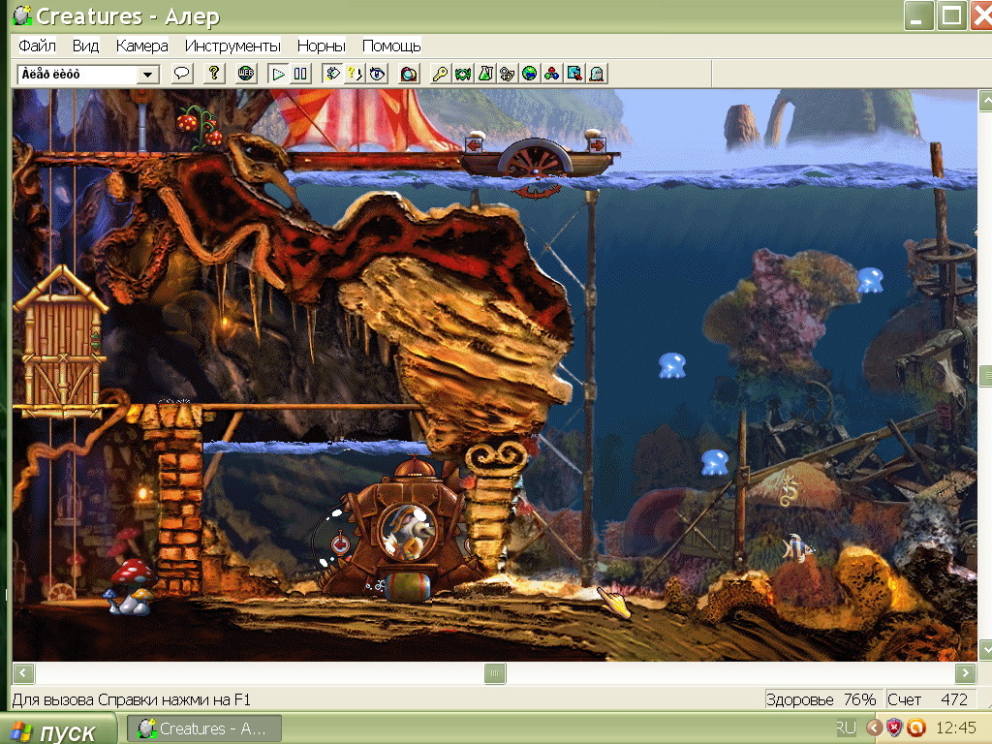Click the speech bubble toolbar icon
Image resolution: width=992 pixels, height=744 pixels.
181,74
